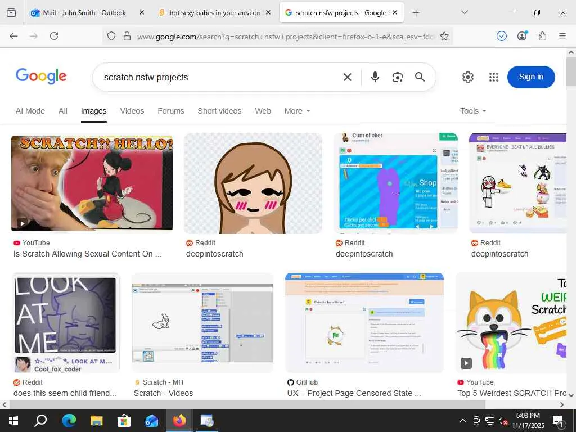This screenshot has width=576, height=432.
Task: Open Google quick settings gear
Action: [467, 77]
